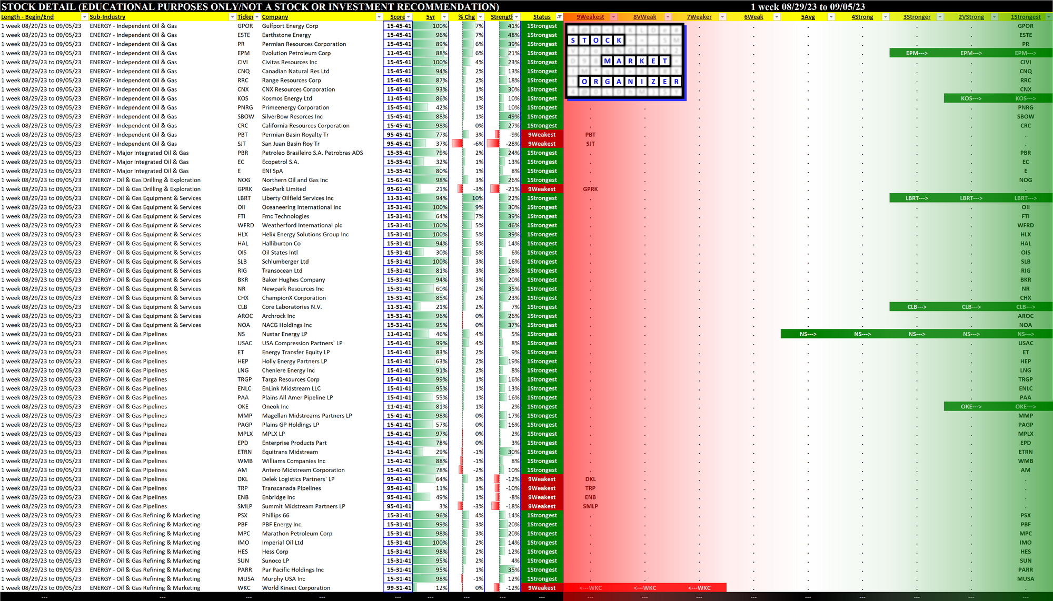Expand the Ticker column filter dropdown
This screenshot has width=1053, height=601.
[x=257, y=17]
